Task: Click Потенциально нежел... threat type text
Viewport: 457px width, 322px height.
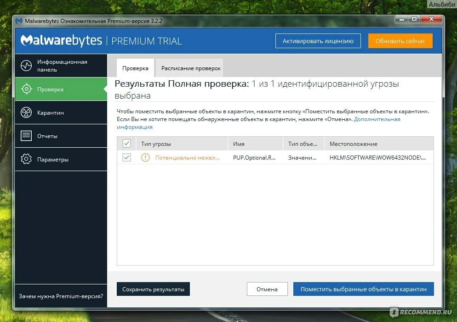Action: [187, 158]
